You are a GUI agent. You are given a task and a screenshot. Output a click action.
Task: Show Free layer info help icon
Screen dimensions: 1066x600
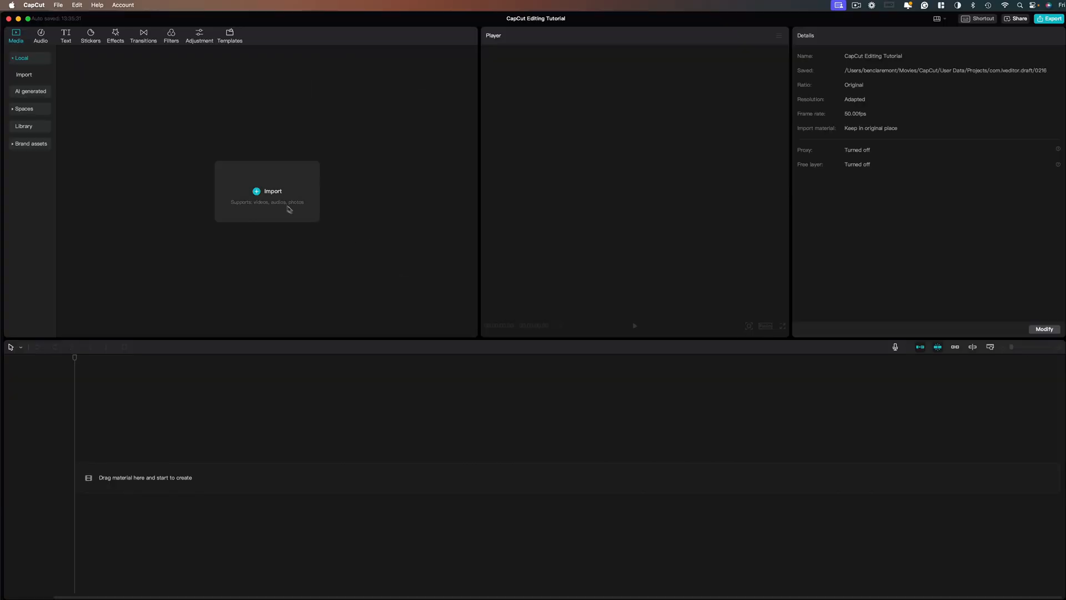click(x=1058, y=164)
